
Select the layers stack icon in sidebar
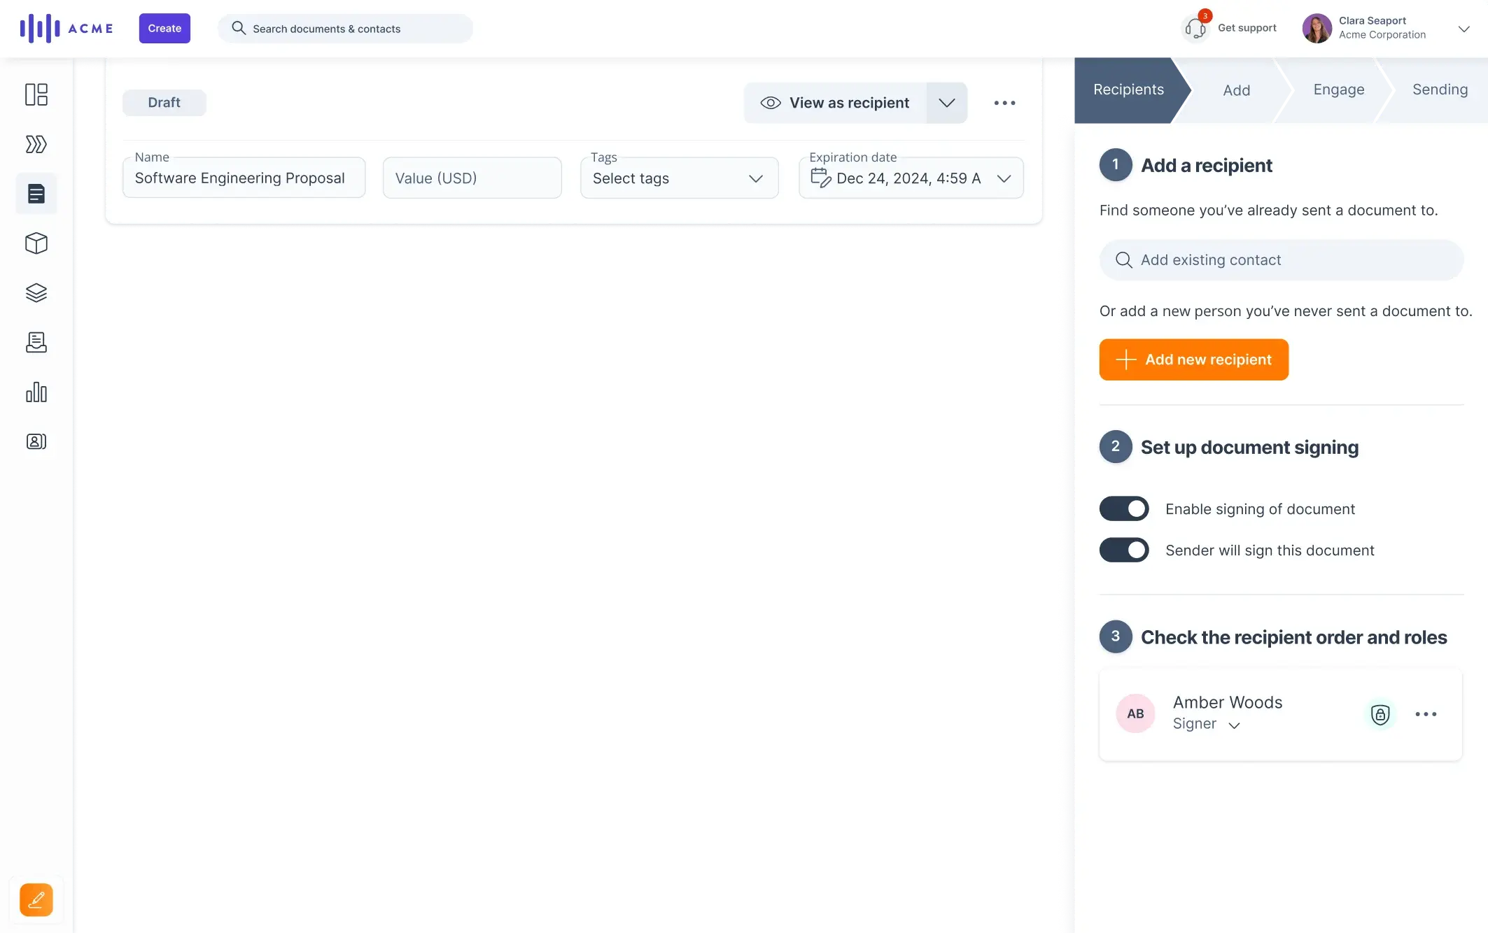pyautogui.click(x=36, y=292)
